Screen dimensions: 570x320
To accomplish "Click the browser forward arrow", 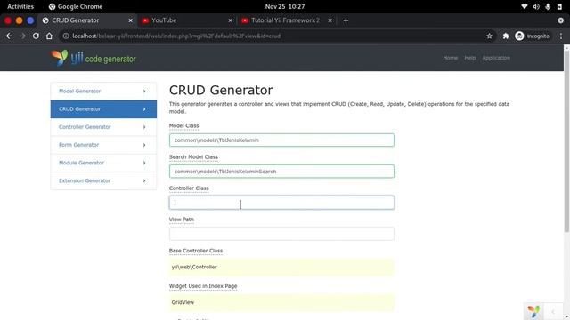I will click(x=22, y=36).
